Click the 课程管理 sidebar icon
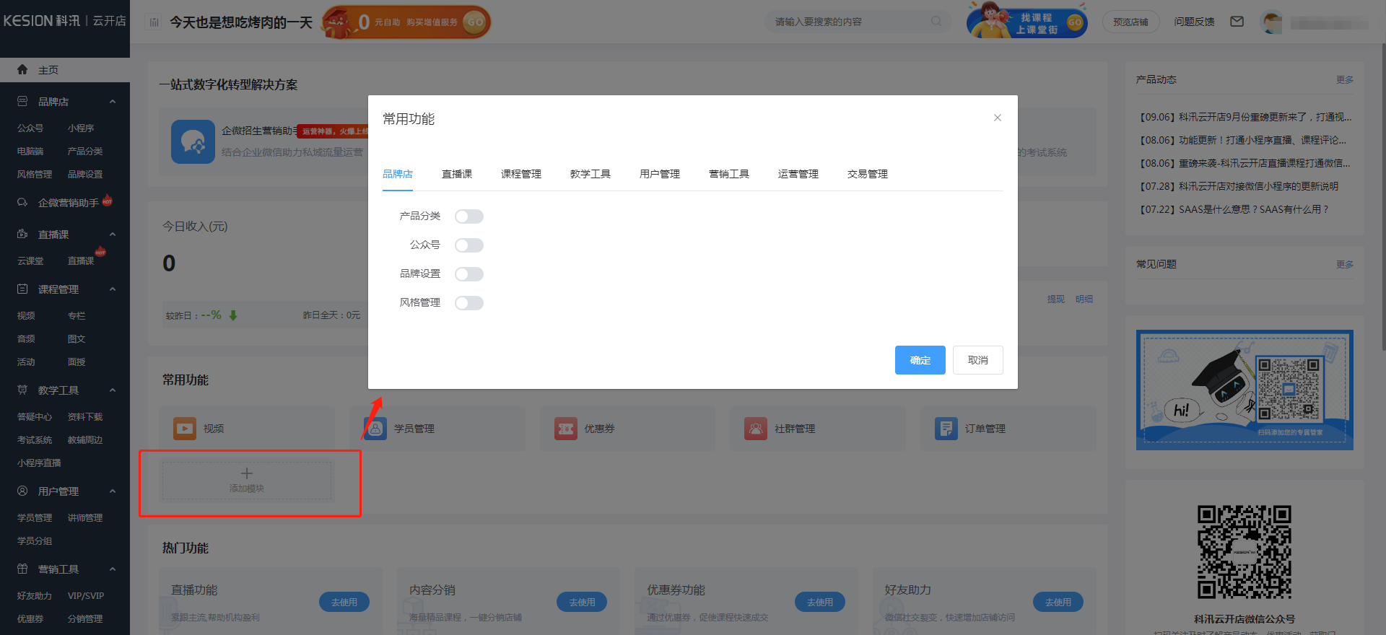Viewport: 1386px width, 635px height. point(22,289)
